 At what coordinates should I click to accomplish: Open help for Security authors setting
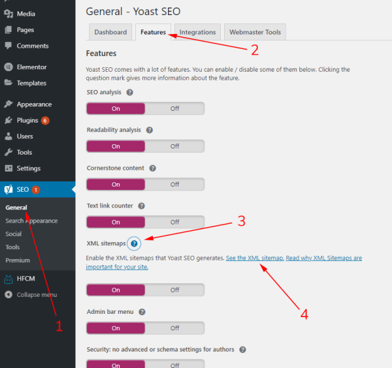pos(242,350)
